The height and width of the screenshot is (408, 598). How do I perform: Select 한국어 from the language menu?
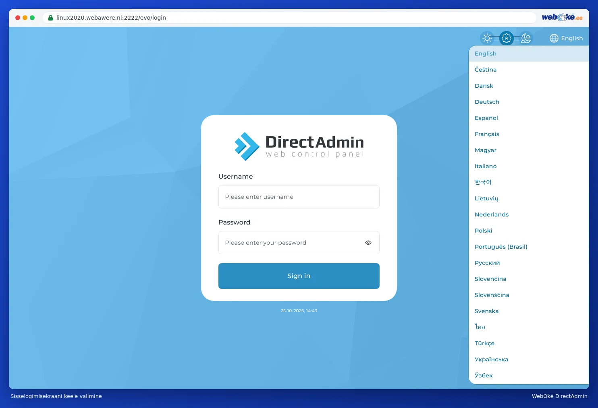529,182
